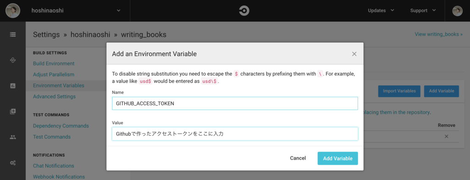Open the Team people icon in sidebar
The image size is (470, 180).
tap(13, 137)
